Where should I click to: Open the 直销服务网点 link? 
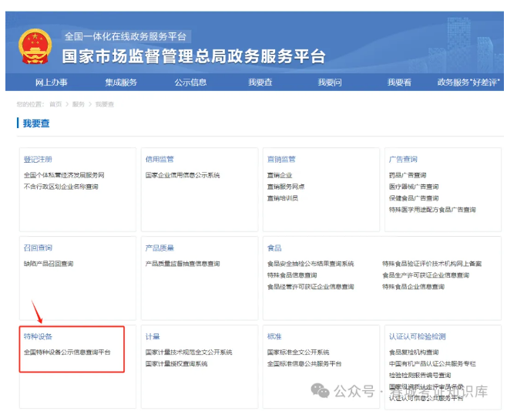click(286, 187)
